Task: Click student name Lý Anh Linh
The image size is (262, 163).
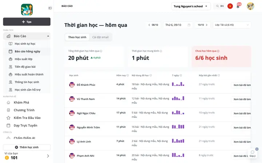Action: 84,142
